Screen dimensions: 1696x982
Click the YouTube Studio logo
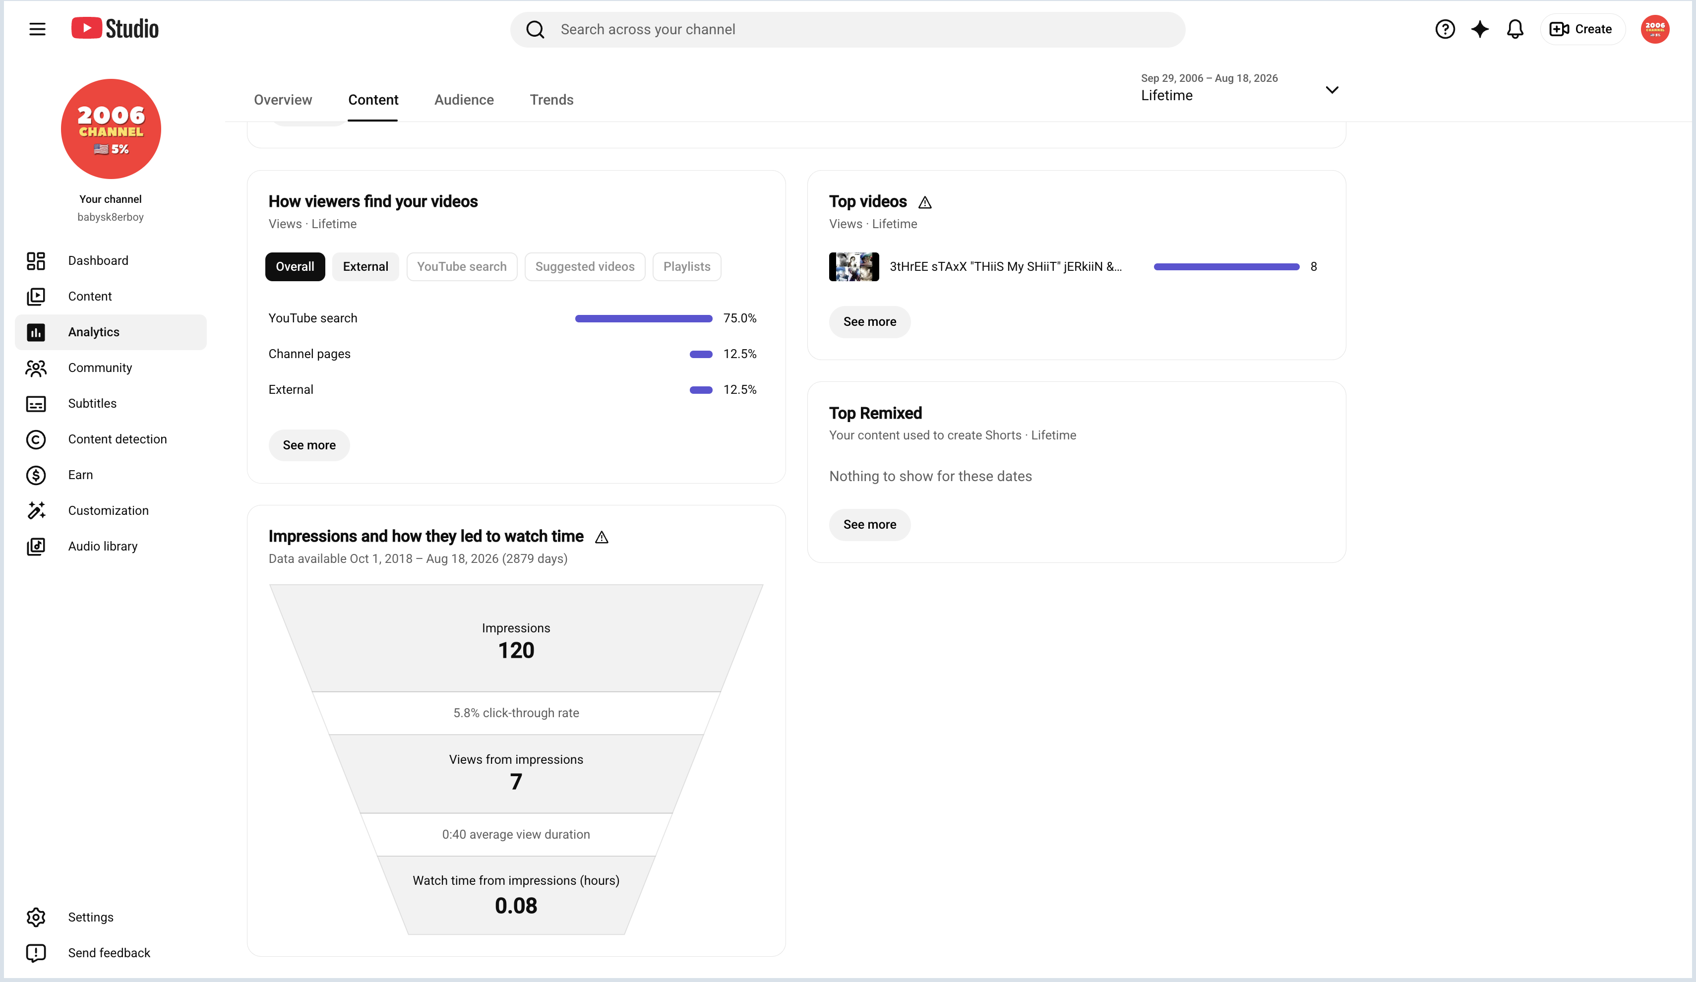[115, 29]
